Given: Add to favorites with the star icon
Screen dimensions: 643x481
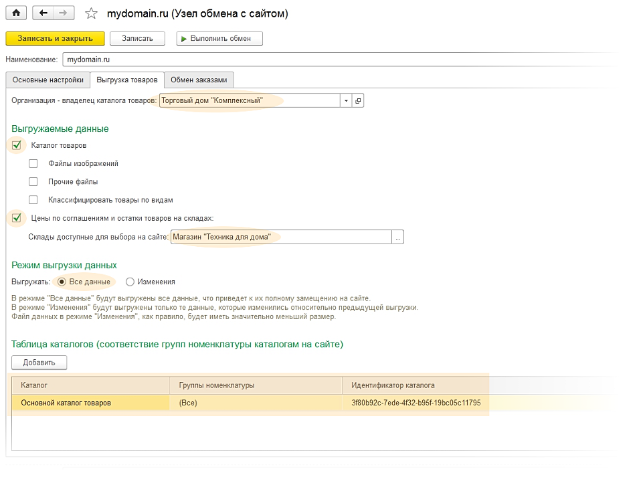Looking at the screenshot, I should (x=92, y=14).
